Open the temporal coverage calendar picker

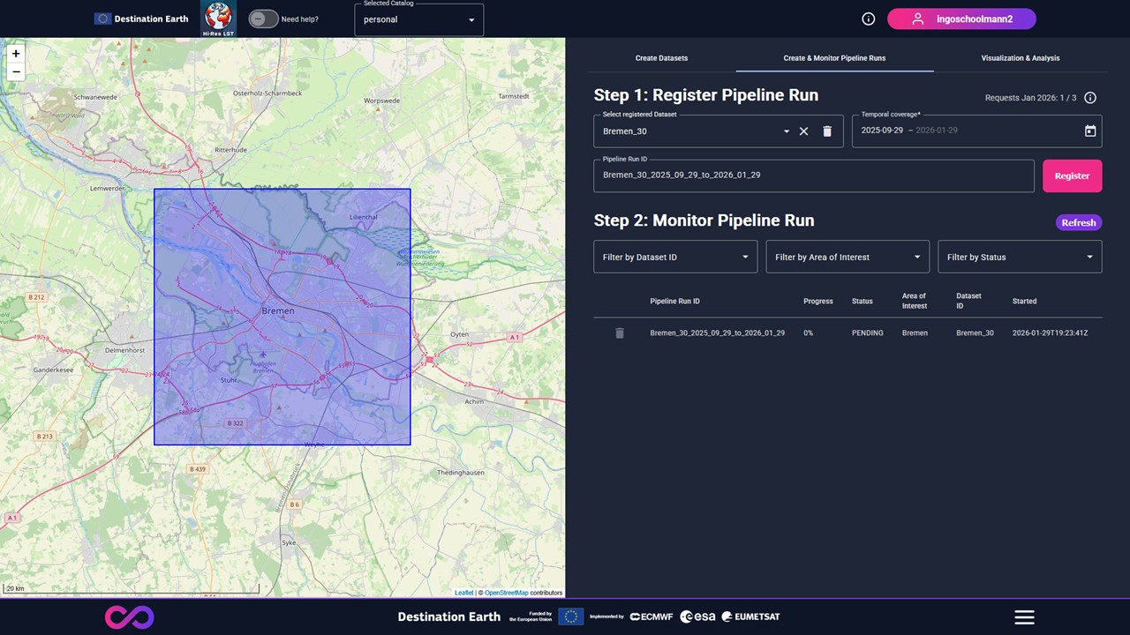(x=1089, y=131)
